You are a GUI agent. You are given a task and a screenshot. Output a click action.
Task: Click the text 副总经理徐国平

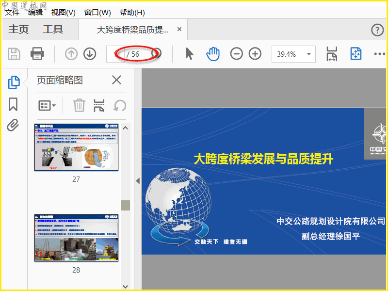(x=331, y=236)
